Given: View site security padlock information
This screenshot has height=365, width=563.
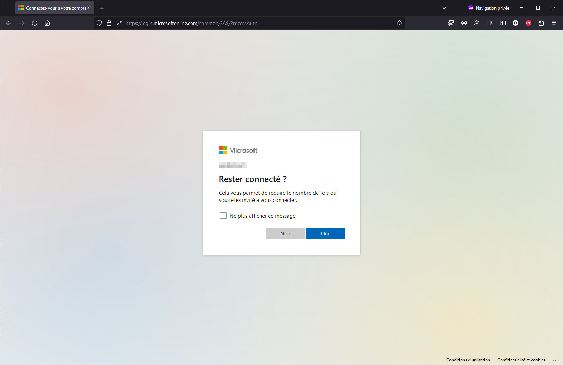Looking at the screenshot, I should (109, 23).
